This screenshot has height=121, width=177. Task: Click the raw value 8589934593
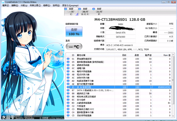164,87
